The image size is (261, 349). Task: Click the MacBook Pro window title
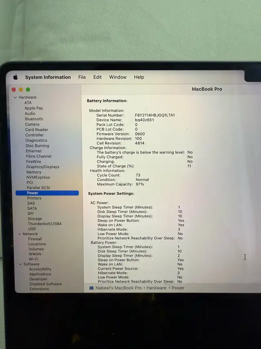pyautogui.click(x=207, y=89)
